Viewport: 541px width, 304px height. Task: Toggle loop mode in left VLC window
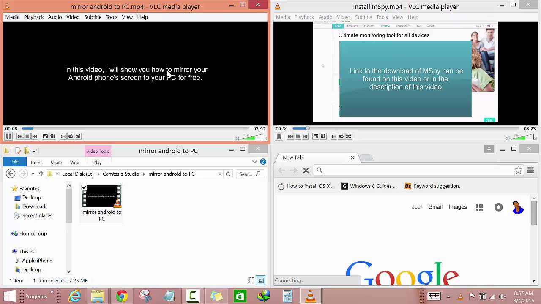click(71, 136)
